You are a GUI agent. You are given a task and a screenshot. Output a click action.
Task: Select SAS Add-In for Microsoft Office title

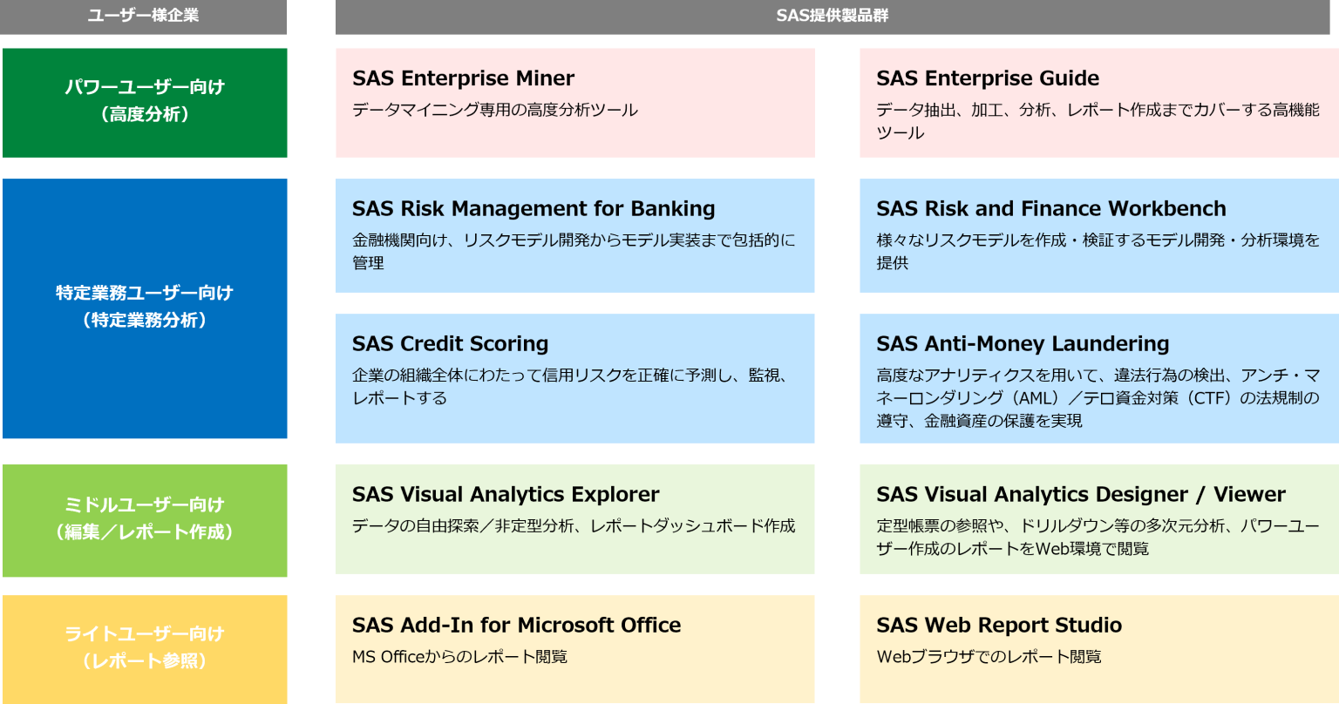point(516,626)
